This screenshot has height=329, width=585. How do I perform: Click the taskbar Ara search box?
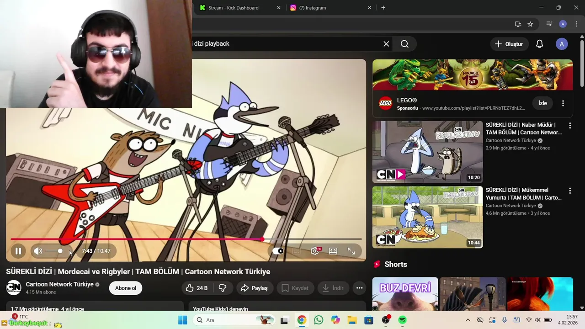click(x=234, y=320)
